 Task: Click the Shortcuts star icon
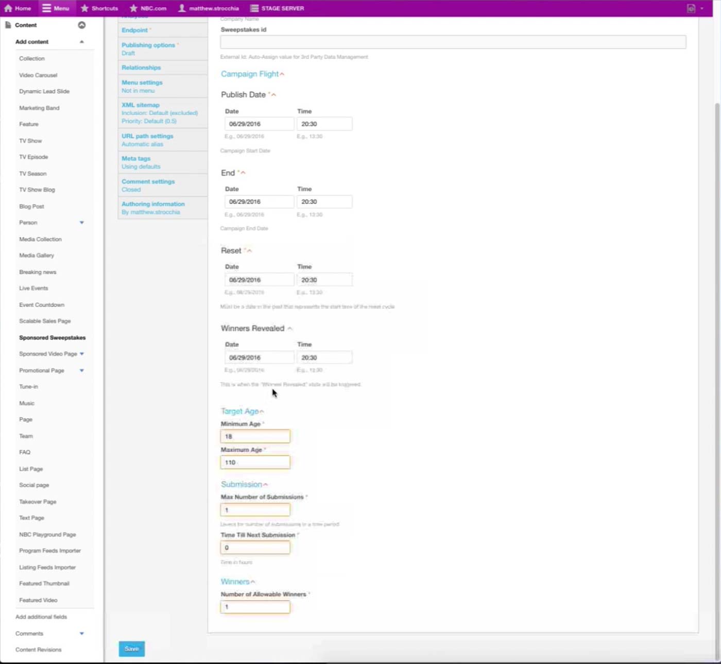click(85, 8)
